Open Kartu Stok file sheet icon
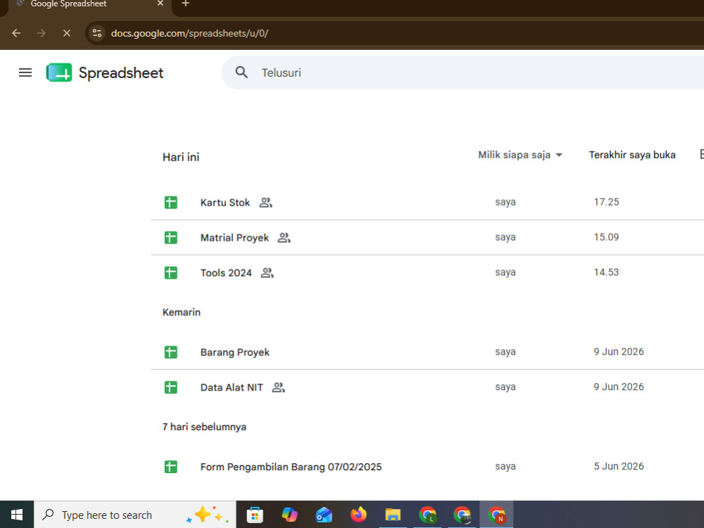The width and height of the screenshot is (704, 528). pos(170,203)
